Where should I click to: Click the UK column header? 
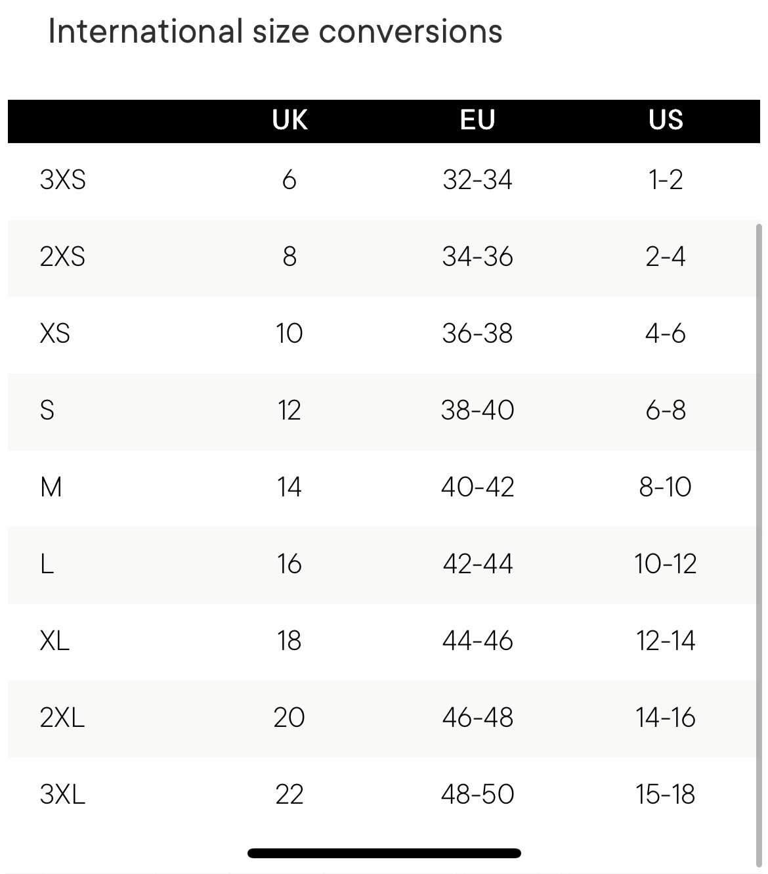click(x=289, y=120)
